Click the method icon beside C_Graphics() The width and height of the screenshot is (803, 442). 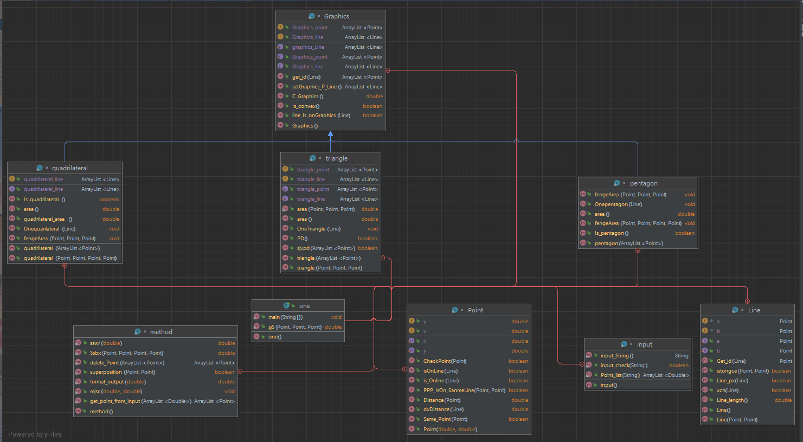[x=280, y=96]
